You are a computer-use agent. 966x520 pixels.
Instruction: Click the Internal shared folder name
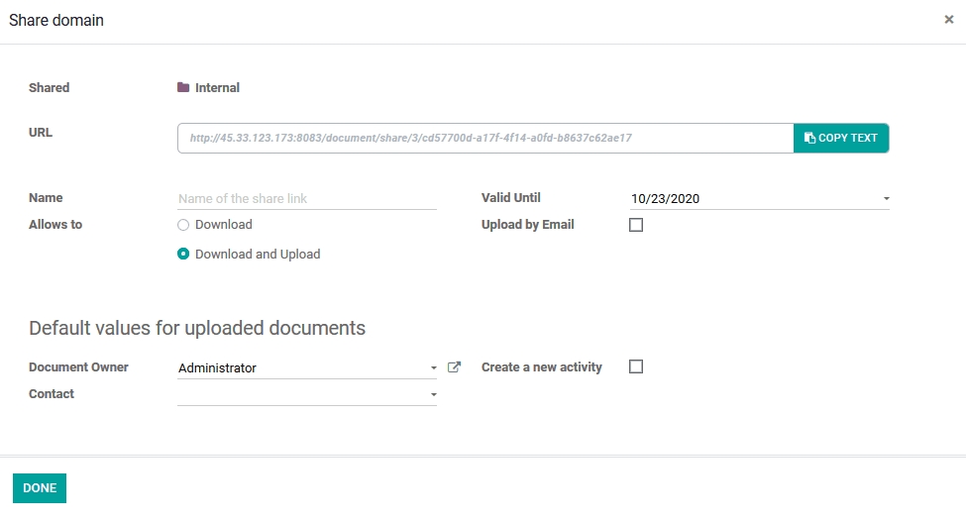click(217, 87)
